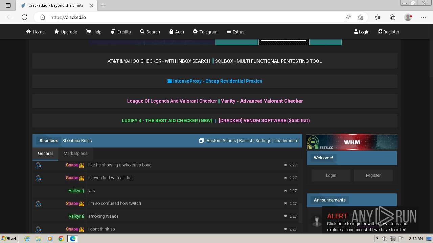Click Register in the top navbar
Screen dimensions: 433x243
pyautogui.click(x=389, y=32)
